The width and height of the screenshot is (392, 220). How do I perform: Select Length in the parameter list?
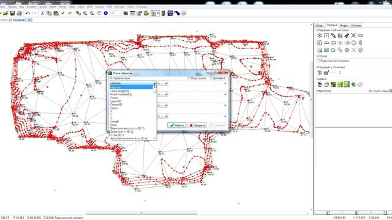point(115,122)
